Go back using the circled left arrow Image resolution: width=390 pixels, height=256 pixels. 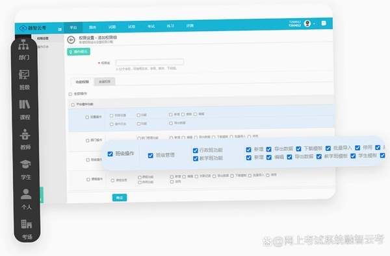click(71, 40)
